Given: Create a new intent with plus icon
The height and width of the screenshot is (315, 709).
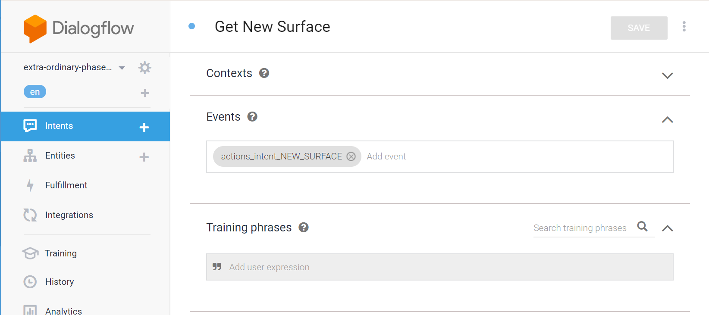Looking at the screenshot, I should click(144, 127).
